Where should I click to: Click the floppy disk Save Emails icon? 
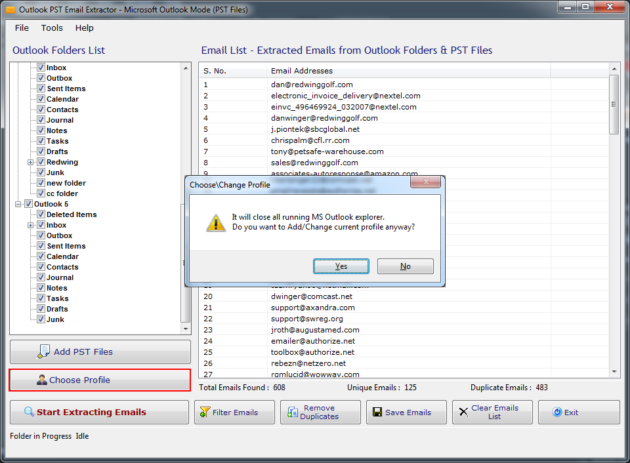377,412
